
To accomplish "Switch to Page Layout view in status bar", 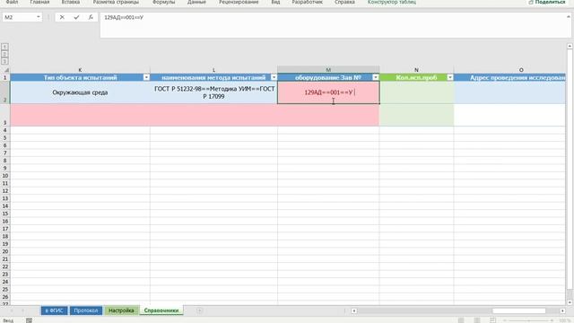I will (476, 320).
